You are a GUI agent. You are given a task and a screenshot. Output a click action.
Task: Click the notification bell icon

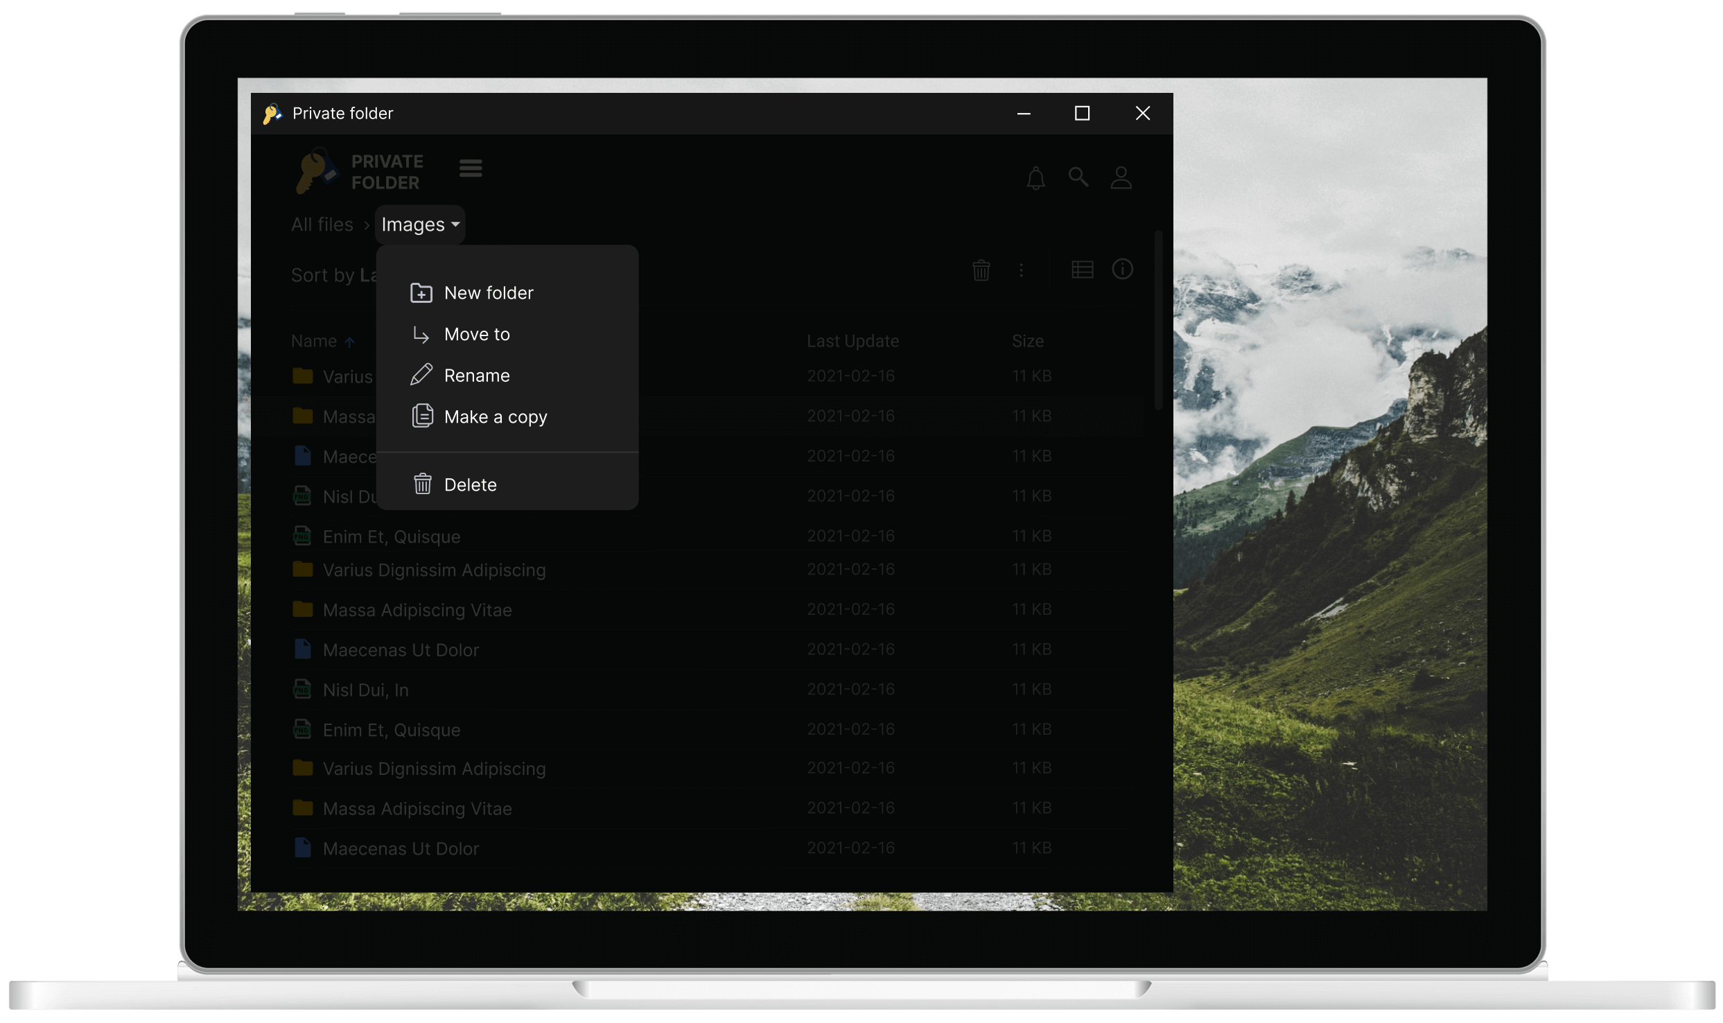click(x=1035, y=177)
